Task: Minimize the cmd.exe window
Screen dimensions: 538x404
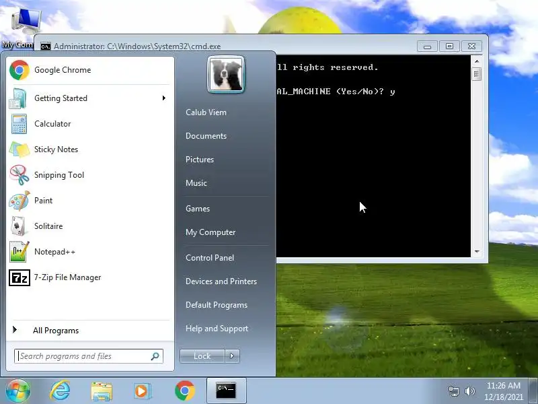Action: 427,46
